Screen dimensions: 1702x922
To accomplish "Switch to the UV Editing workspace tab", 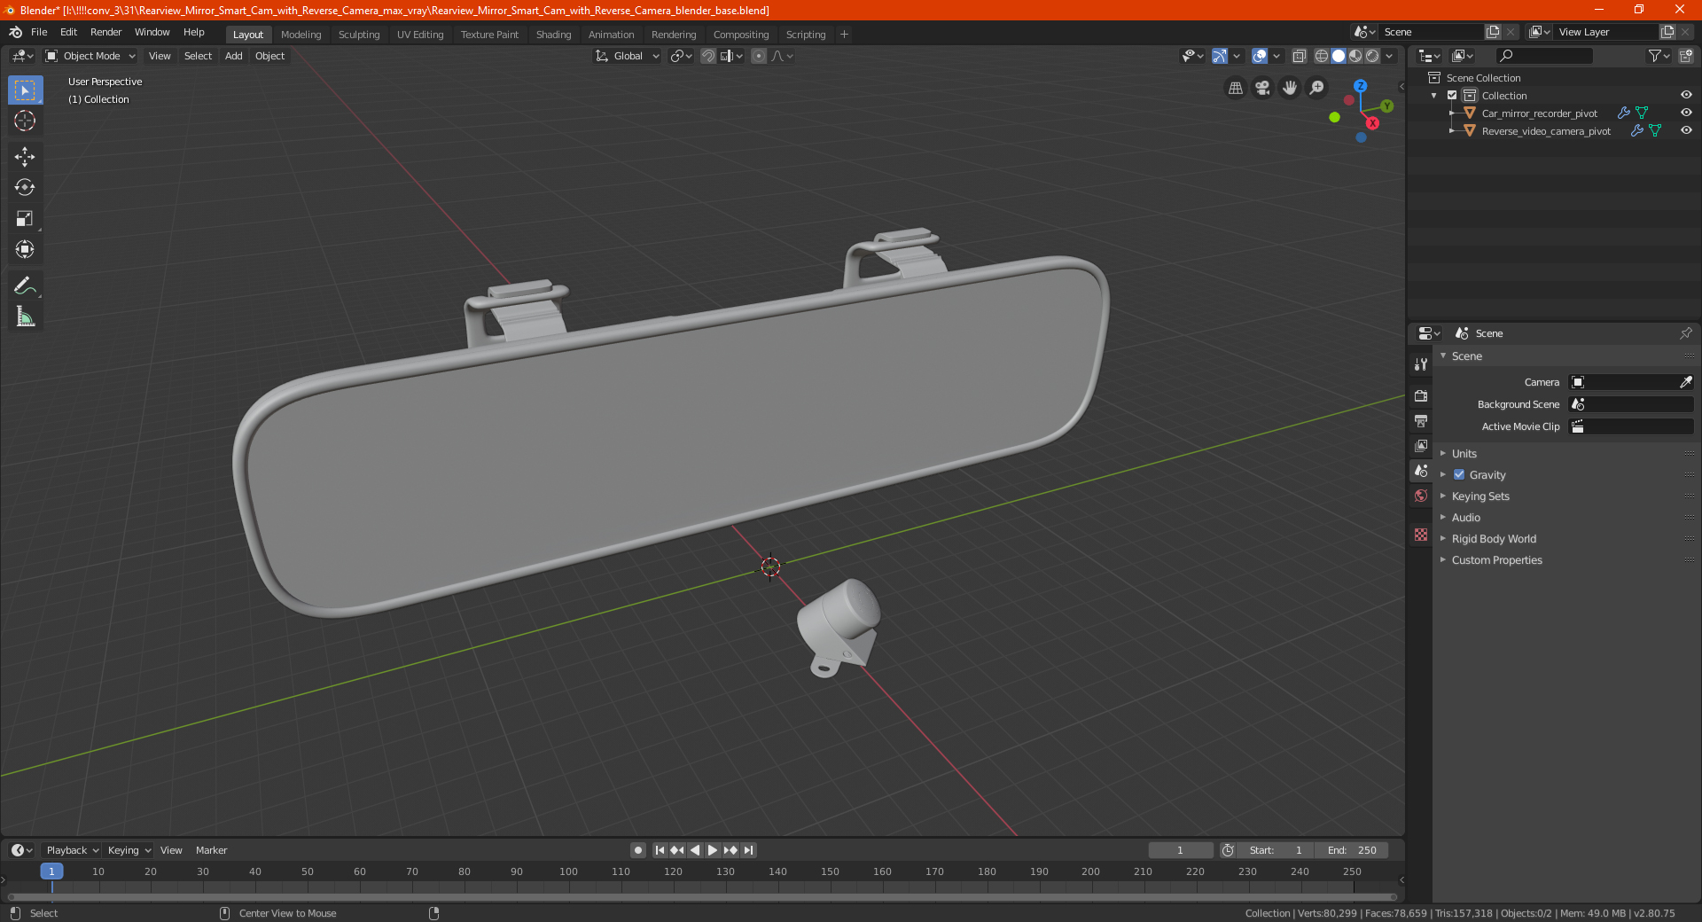I will click(420, 35).
